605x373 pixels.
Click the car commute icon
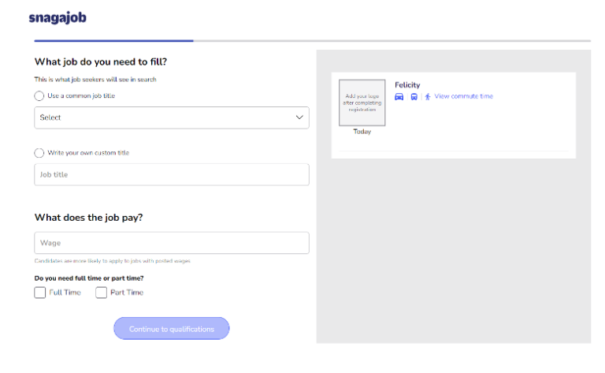[399, 97]
